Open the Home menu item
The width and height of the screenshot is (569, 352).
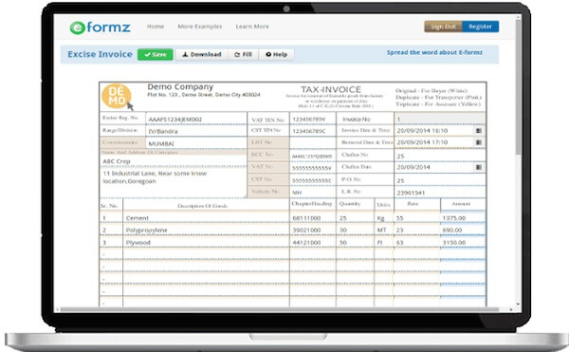coord(156,27)
